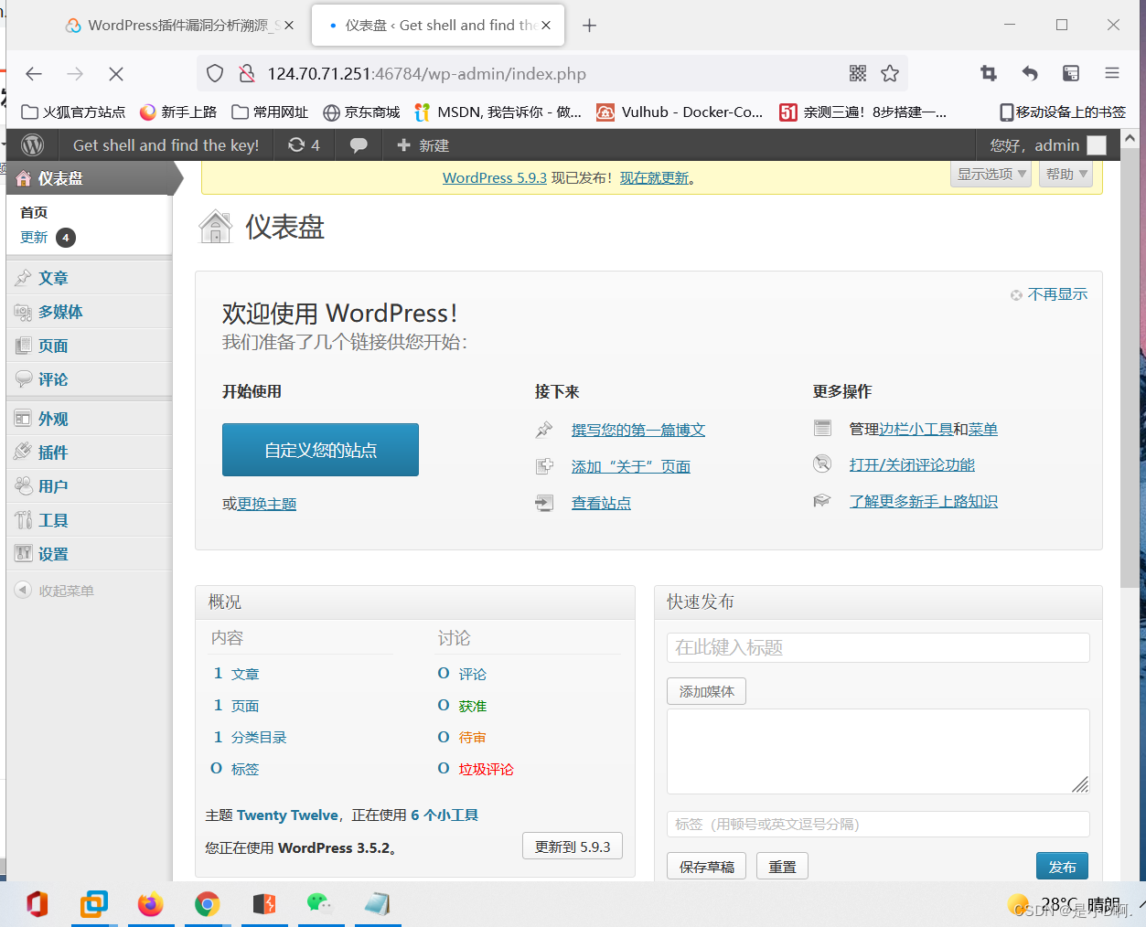Click the 添加媒体 button
This screenshot has width=1146, height=927.
[x=706, y=691]
